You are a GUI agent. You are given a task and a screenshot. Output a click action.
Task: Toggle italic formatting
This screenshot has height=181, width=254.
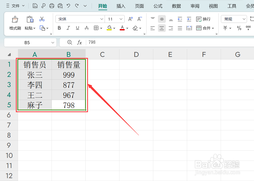(68, 28)
